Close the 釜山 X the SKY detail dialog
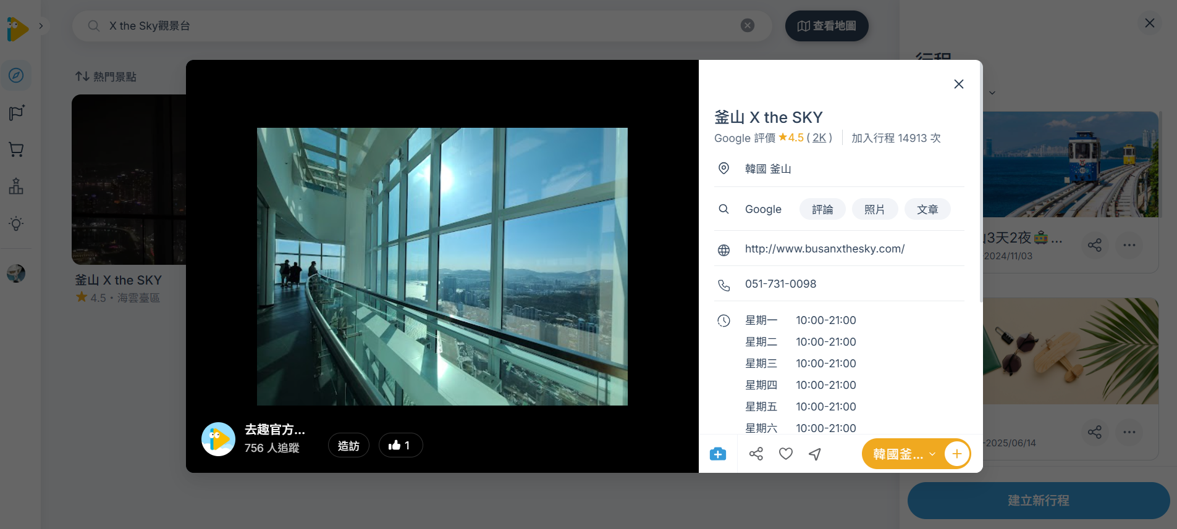The width and height of the screenshot is (1177, 529). coord(959,84)
